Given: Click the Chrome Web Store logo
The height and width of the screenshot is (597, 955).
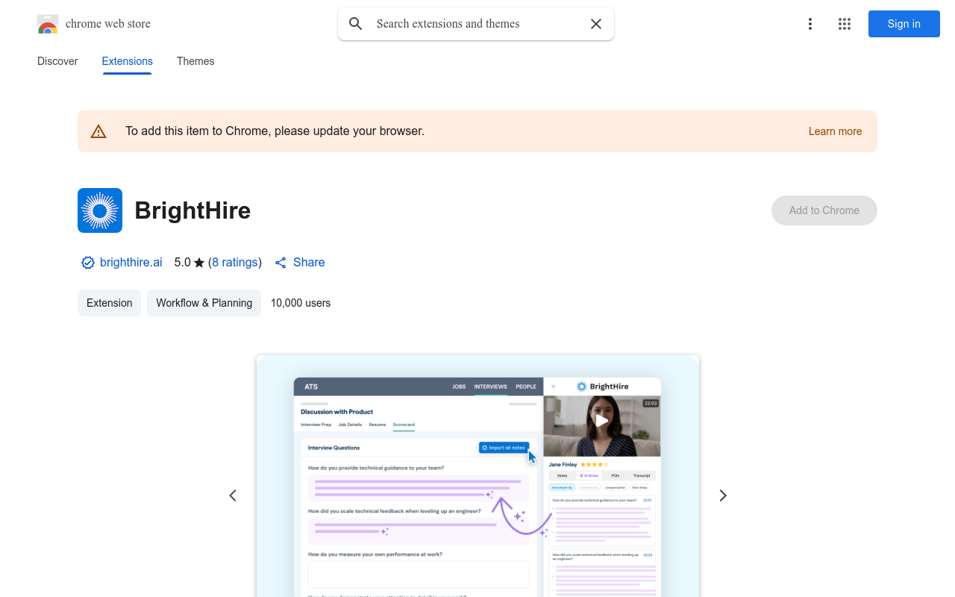Looking at the screenshot, I should tap(48, 24).
